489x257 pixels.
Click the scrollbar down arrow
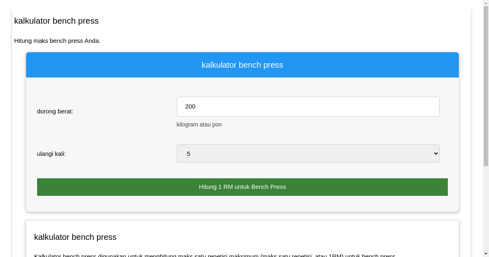point(486,254)
